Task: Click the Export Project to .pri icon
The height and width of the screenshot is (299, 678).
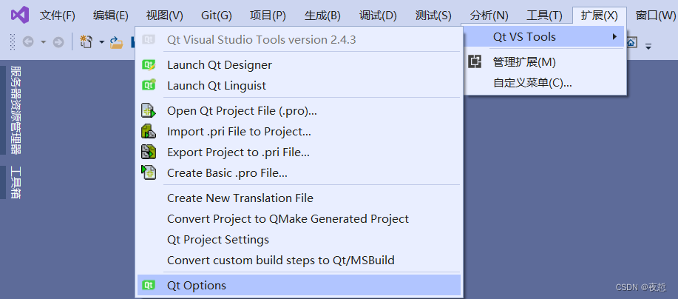Action: click(x=149, y=152)
